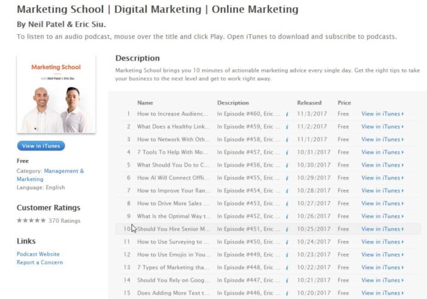Select View in iTunes for 10/26/2017 episode
Image resolution: width=427 pixels, height=299 pixels.
pos(382,216)
